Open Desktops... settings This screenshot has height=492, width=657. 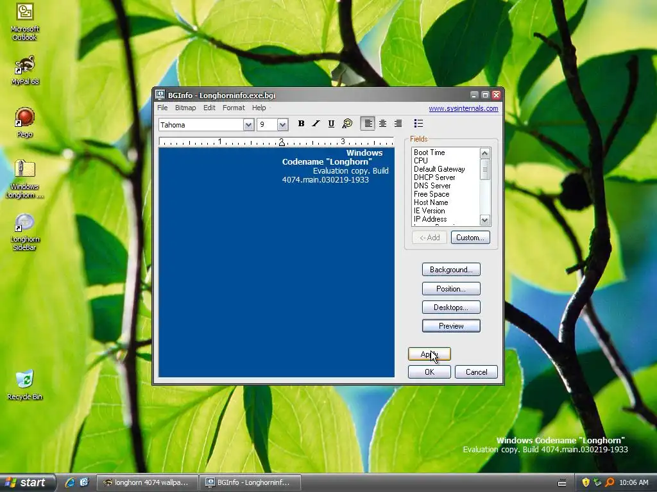(451, 307)
